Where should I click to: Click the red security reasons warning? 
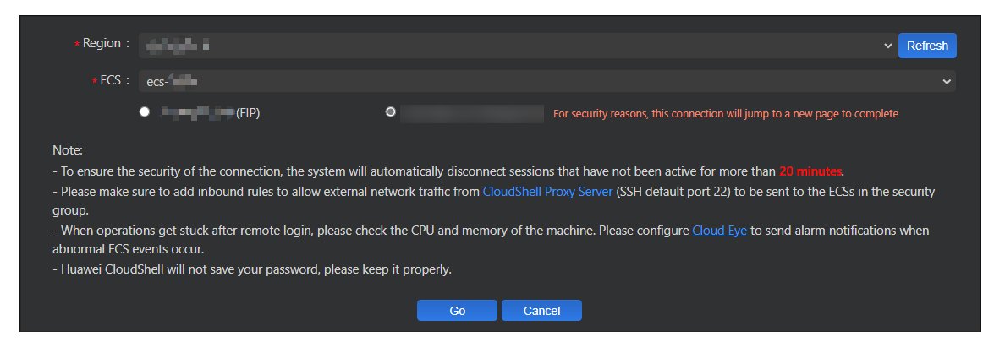[725, 113]
